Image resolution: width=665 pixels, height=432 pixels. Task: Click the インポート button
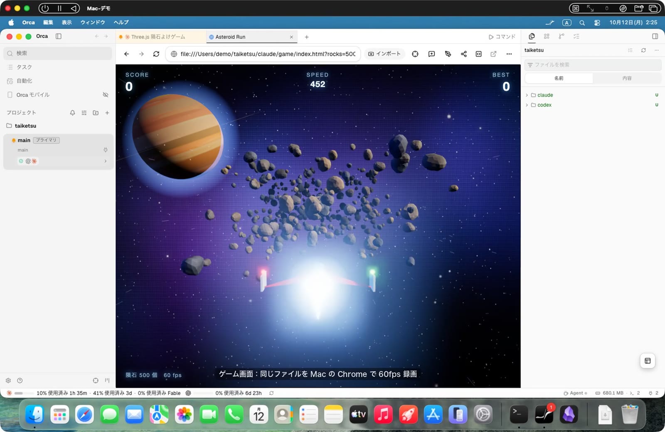pyautogui.click(x=384, y=54)
